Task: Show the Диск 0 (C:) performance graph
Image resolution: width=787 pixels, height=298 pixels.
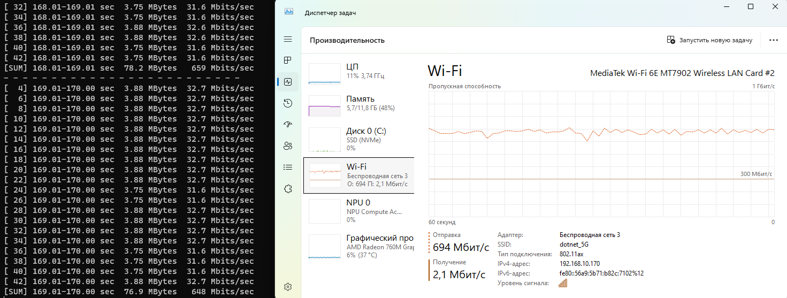Action: [358, 139]
